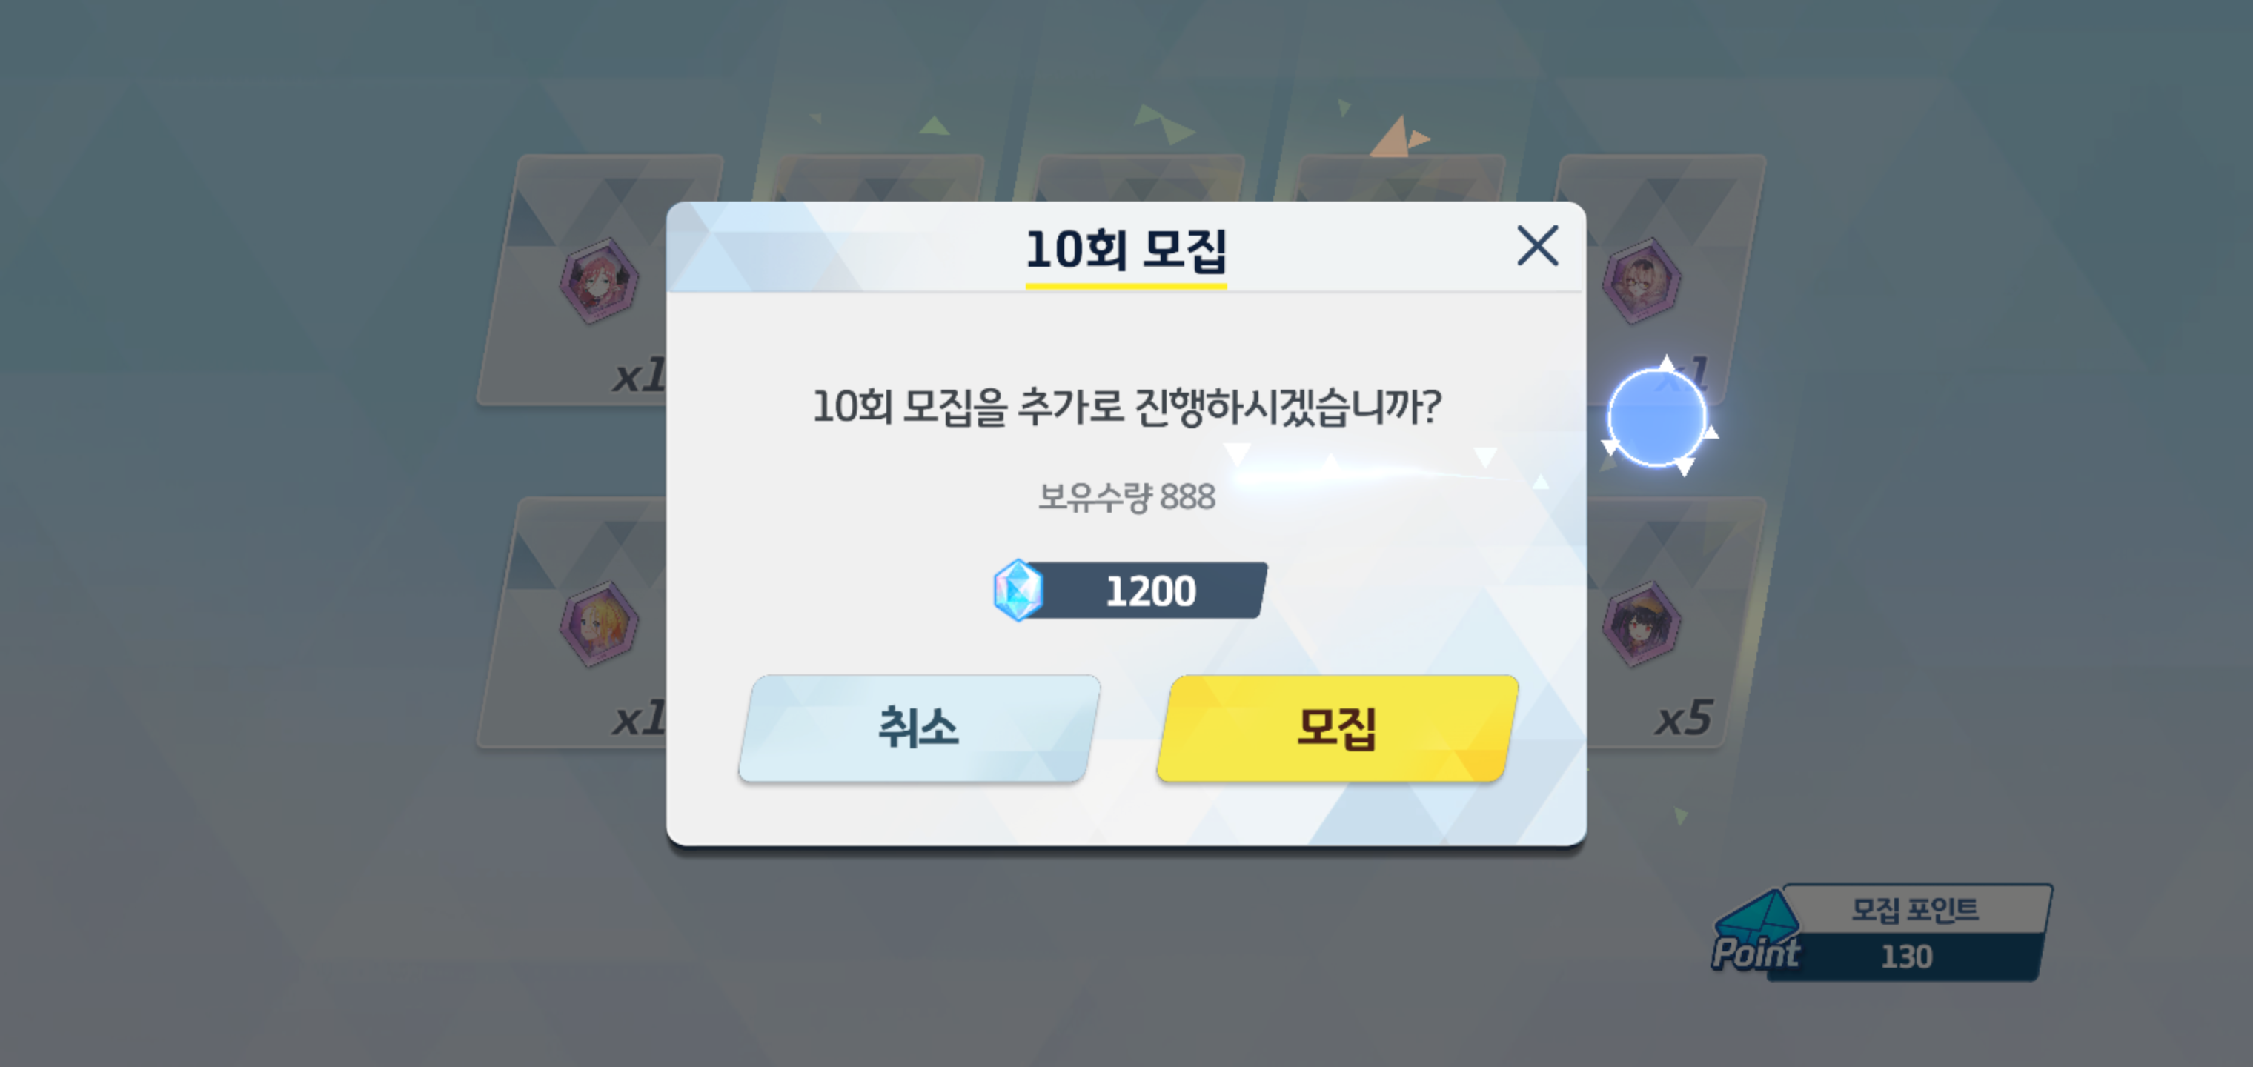2253x1067 pixels.
Task: Close the 10회 모집 dialog with X
Action: 1536,246
